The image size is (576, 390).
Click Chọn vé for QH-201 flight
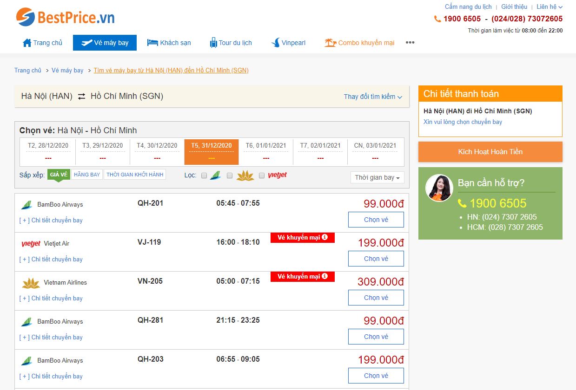(376, 220)
